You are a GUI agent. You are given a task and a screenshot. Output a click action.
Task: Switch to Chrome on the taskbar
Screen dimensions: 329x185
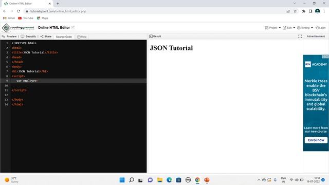(x=197, y=180)
